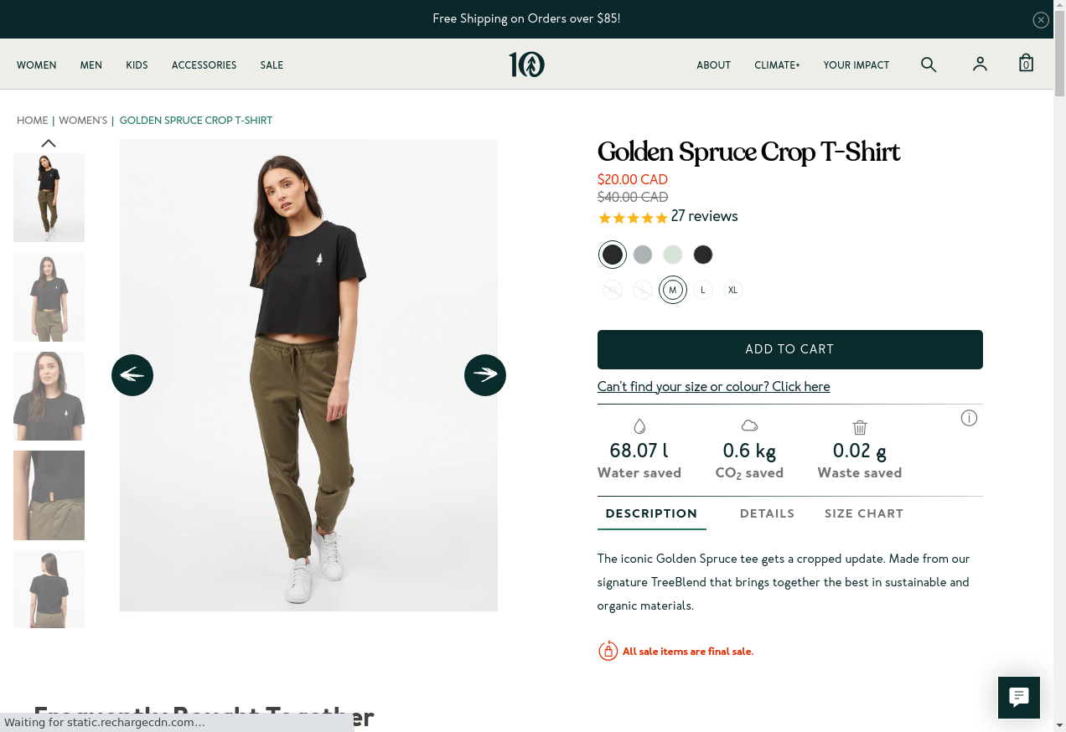Open the shopping cart

pos(1026,63)
